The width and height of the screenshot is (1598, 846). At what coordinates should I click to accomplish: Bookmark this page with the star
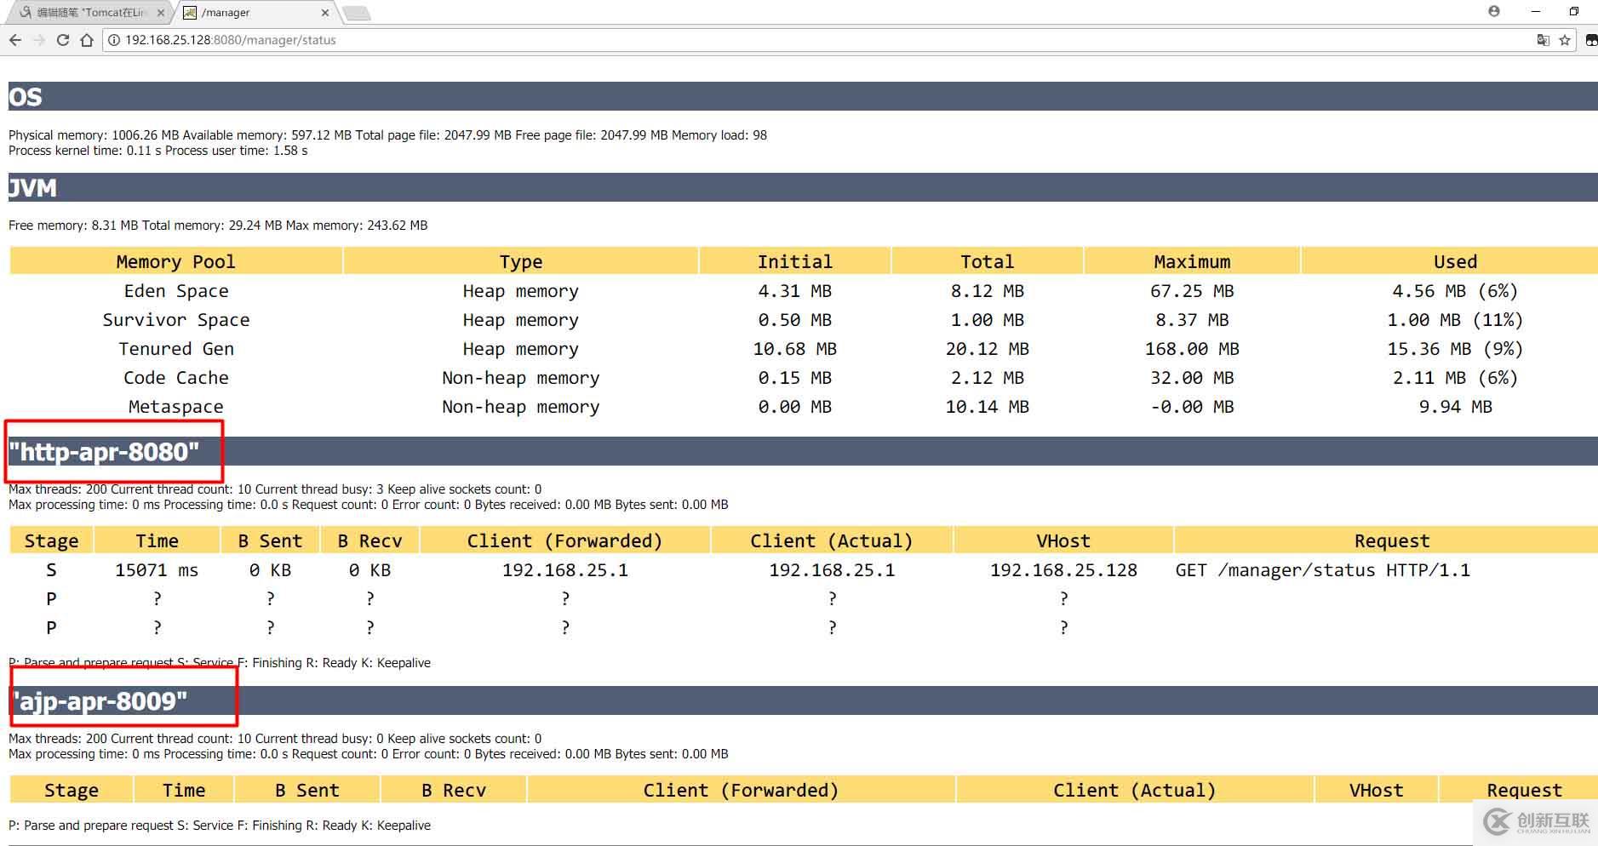click(1565, 40)
